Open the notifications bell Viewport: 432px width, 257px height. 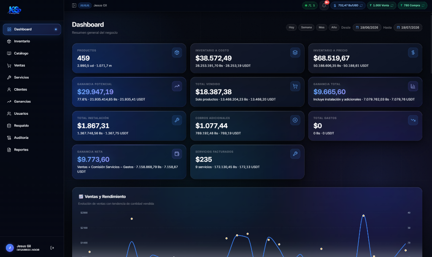324,5
